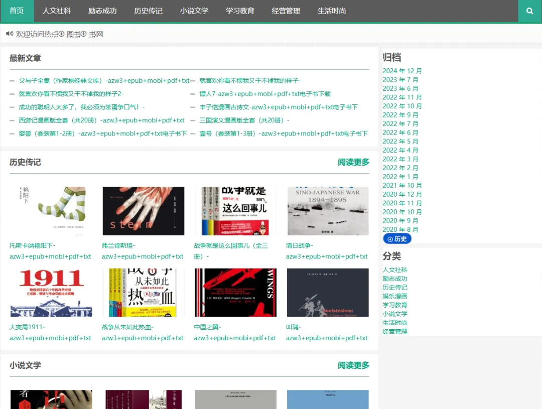This screenshot has width=542, height=409.
Task: Open WINGS 中国之翼 book cover
Action: [x=236, y=293]
